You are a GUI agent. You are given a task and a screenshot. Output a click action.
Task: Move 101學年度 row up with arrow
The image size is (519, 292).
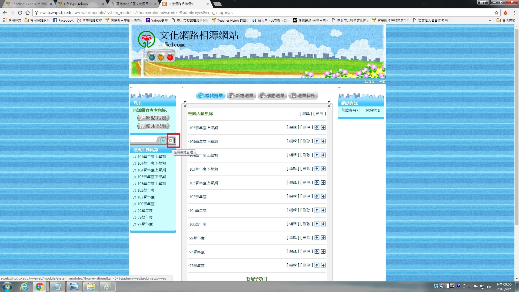[x=317, y=210]
